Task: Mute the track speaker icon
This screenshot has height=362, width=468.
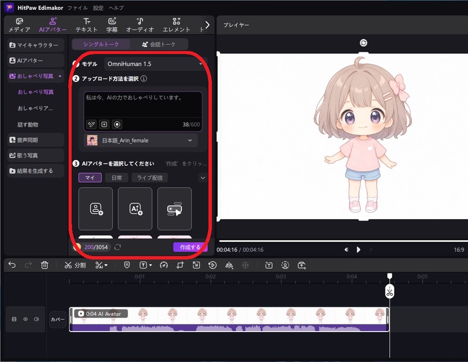Action: [36, 319]
